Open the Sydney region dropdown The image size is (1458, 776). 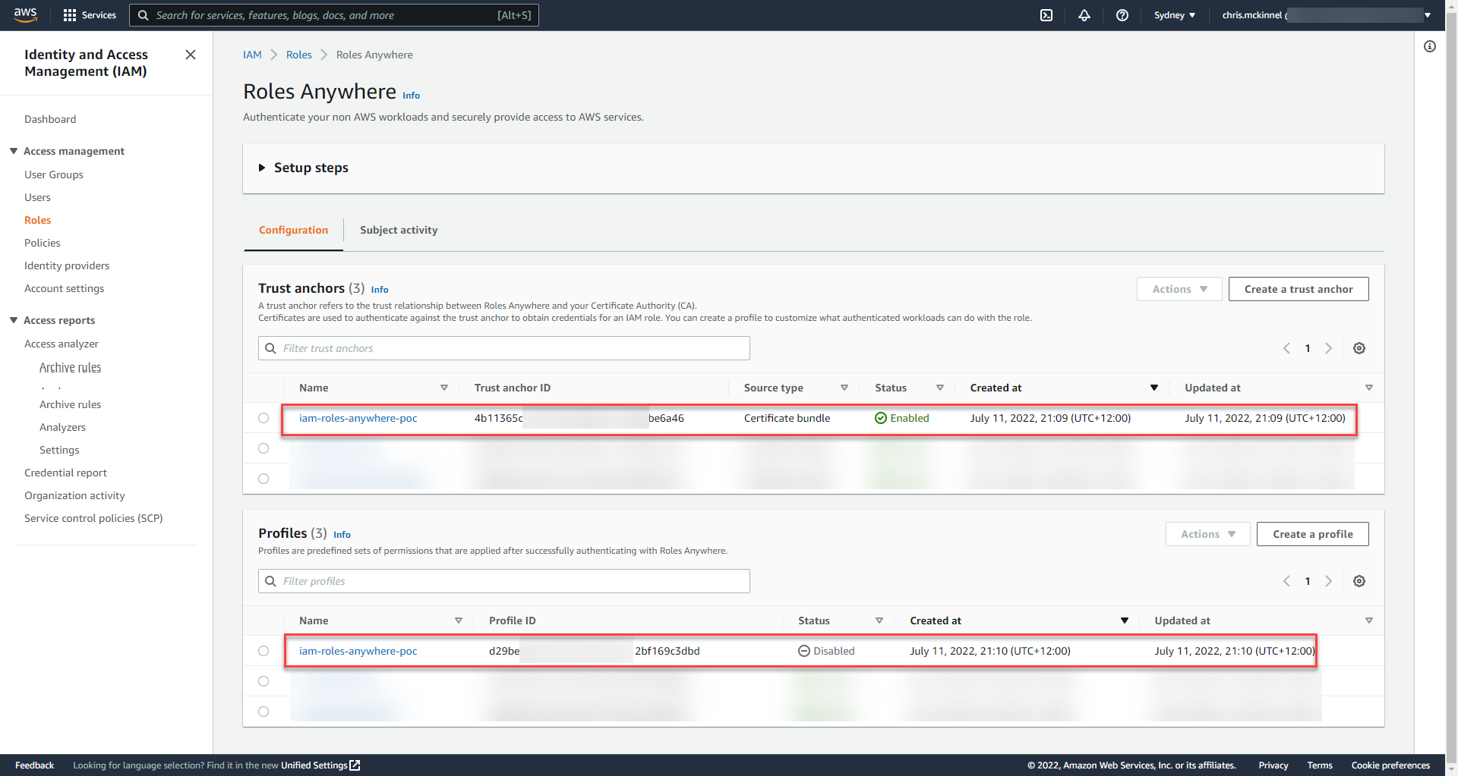[1174, 15]
